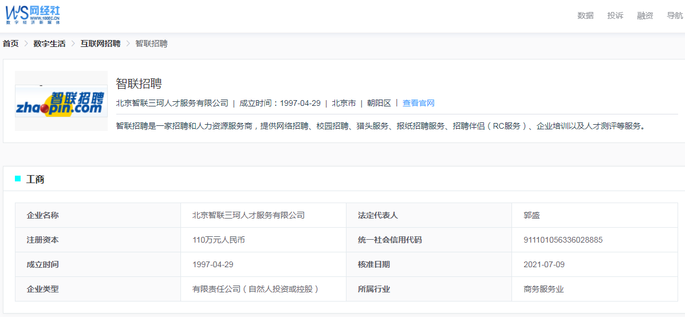
Task: Click the 工商 section heading
Action: coord(35,179)
